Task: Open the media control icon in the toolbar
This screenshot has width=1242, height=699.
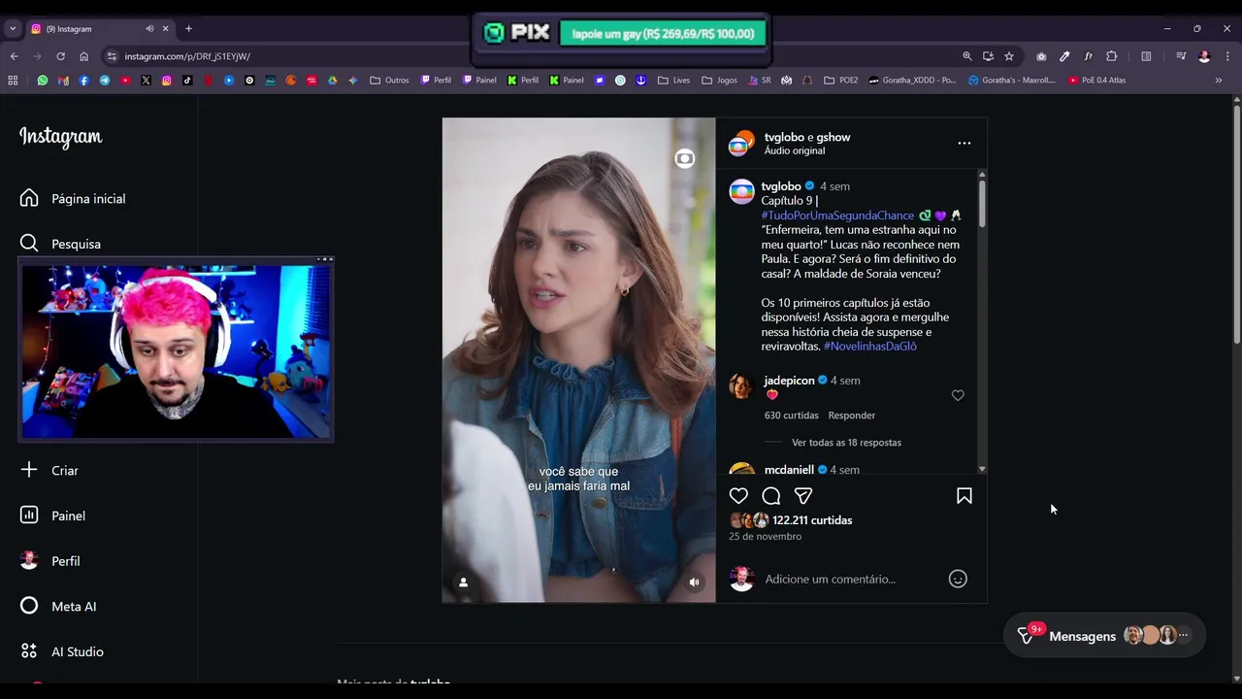Action: (x=1181, y=56)
